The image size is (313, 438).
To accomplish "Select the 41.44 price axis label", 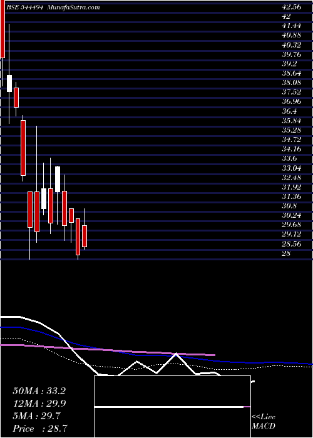I will click(x=292, y=26).
